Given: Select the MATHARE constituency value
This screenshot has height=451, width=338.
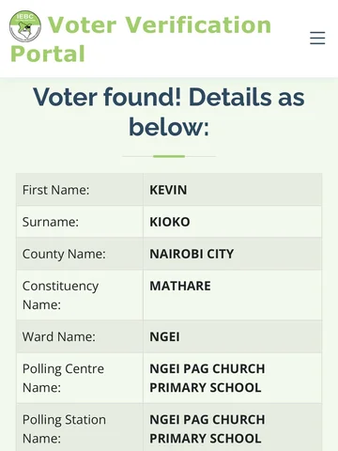Looking at the screenshot, I should pos(180,286).
